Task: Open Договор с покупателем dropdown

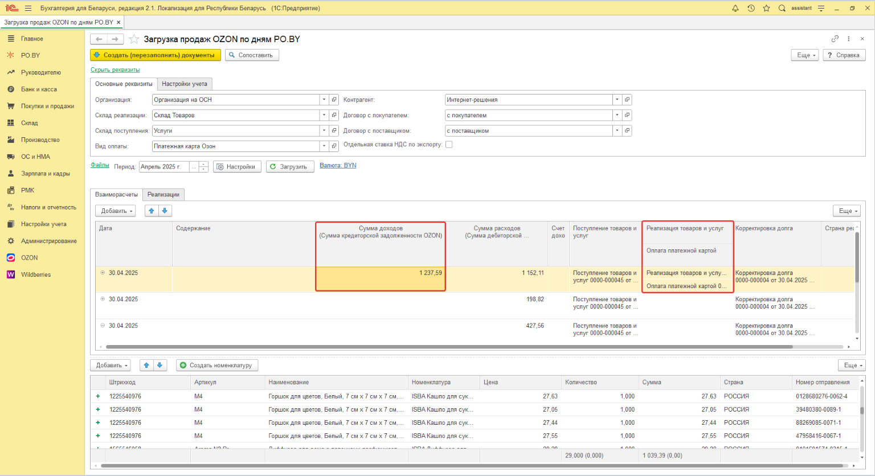Action: tap(617, 115)
